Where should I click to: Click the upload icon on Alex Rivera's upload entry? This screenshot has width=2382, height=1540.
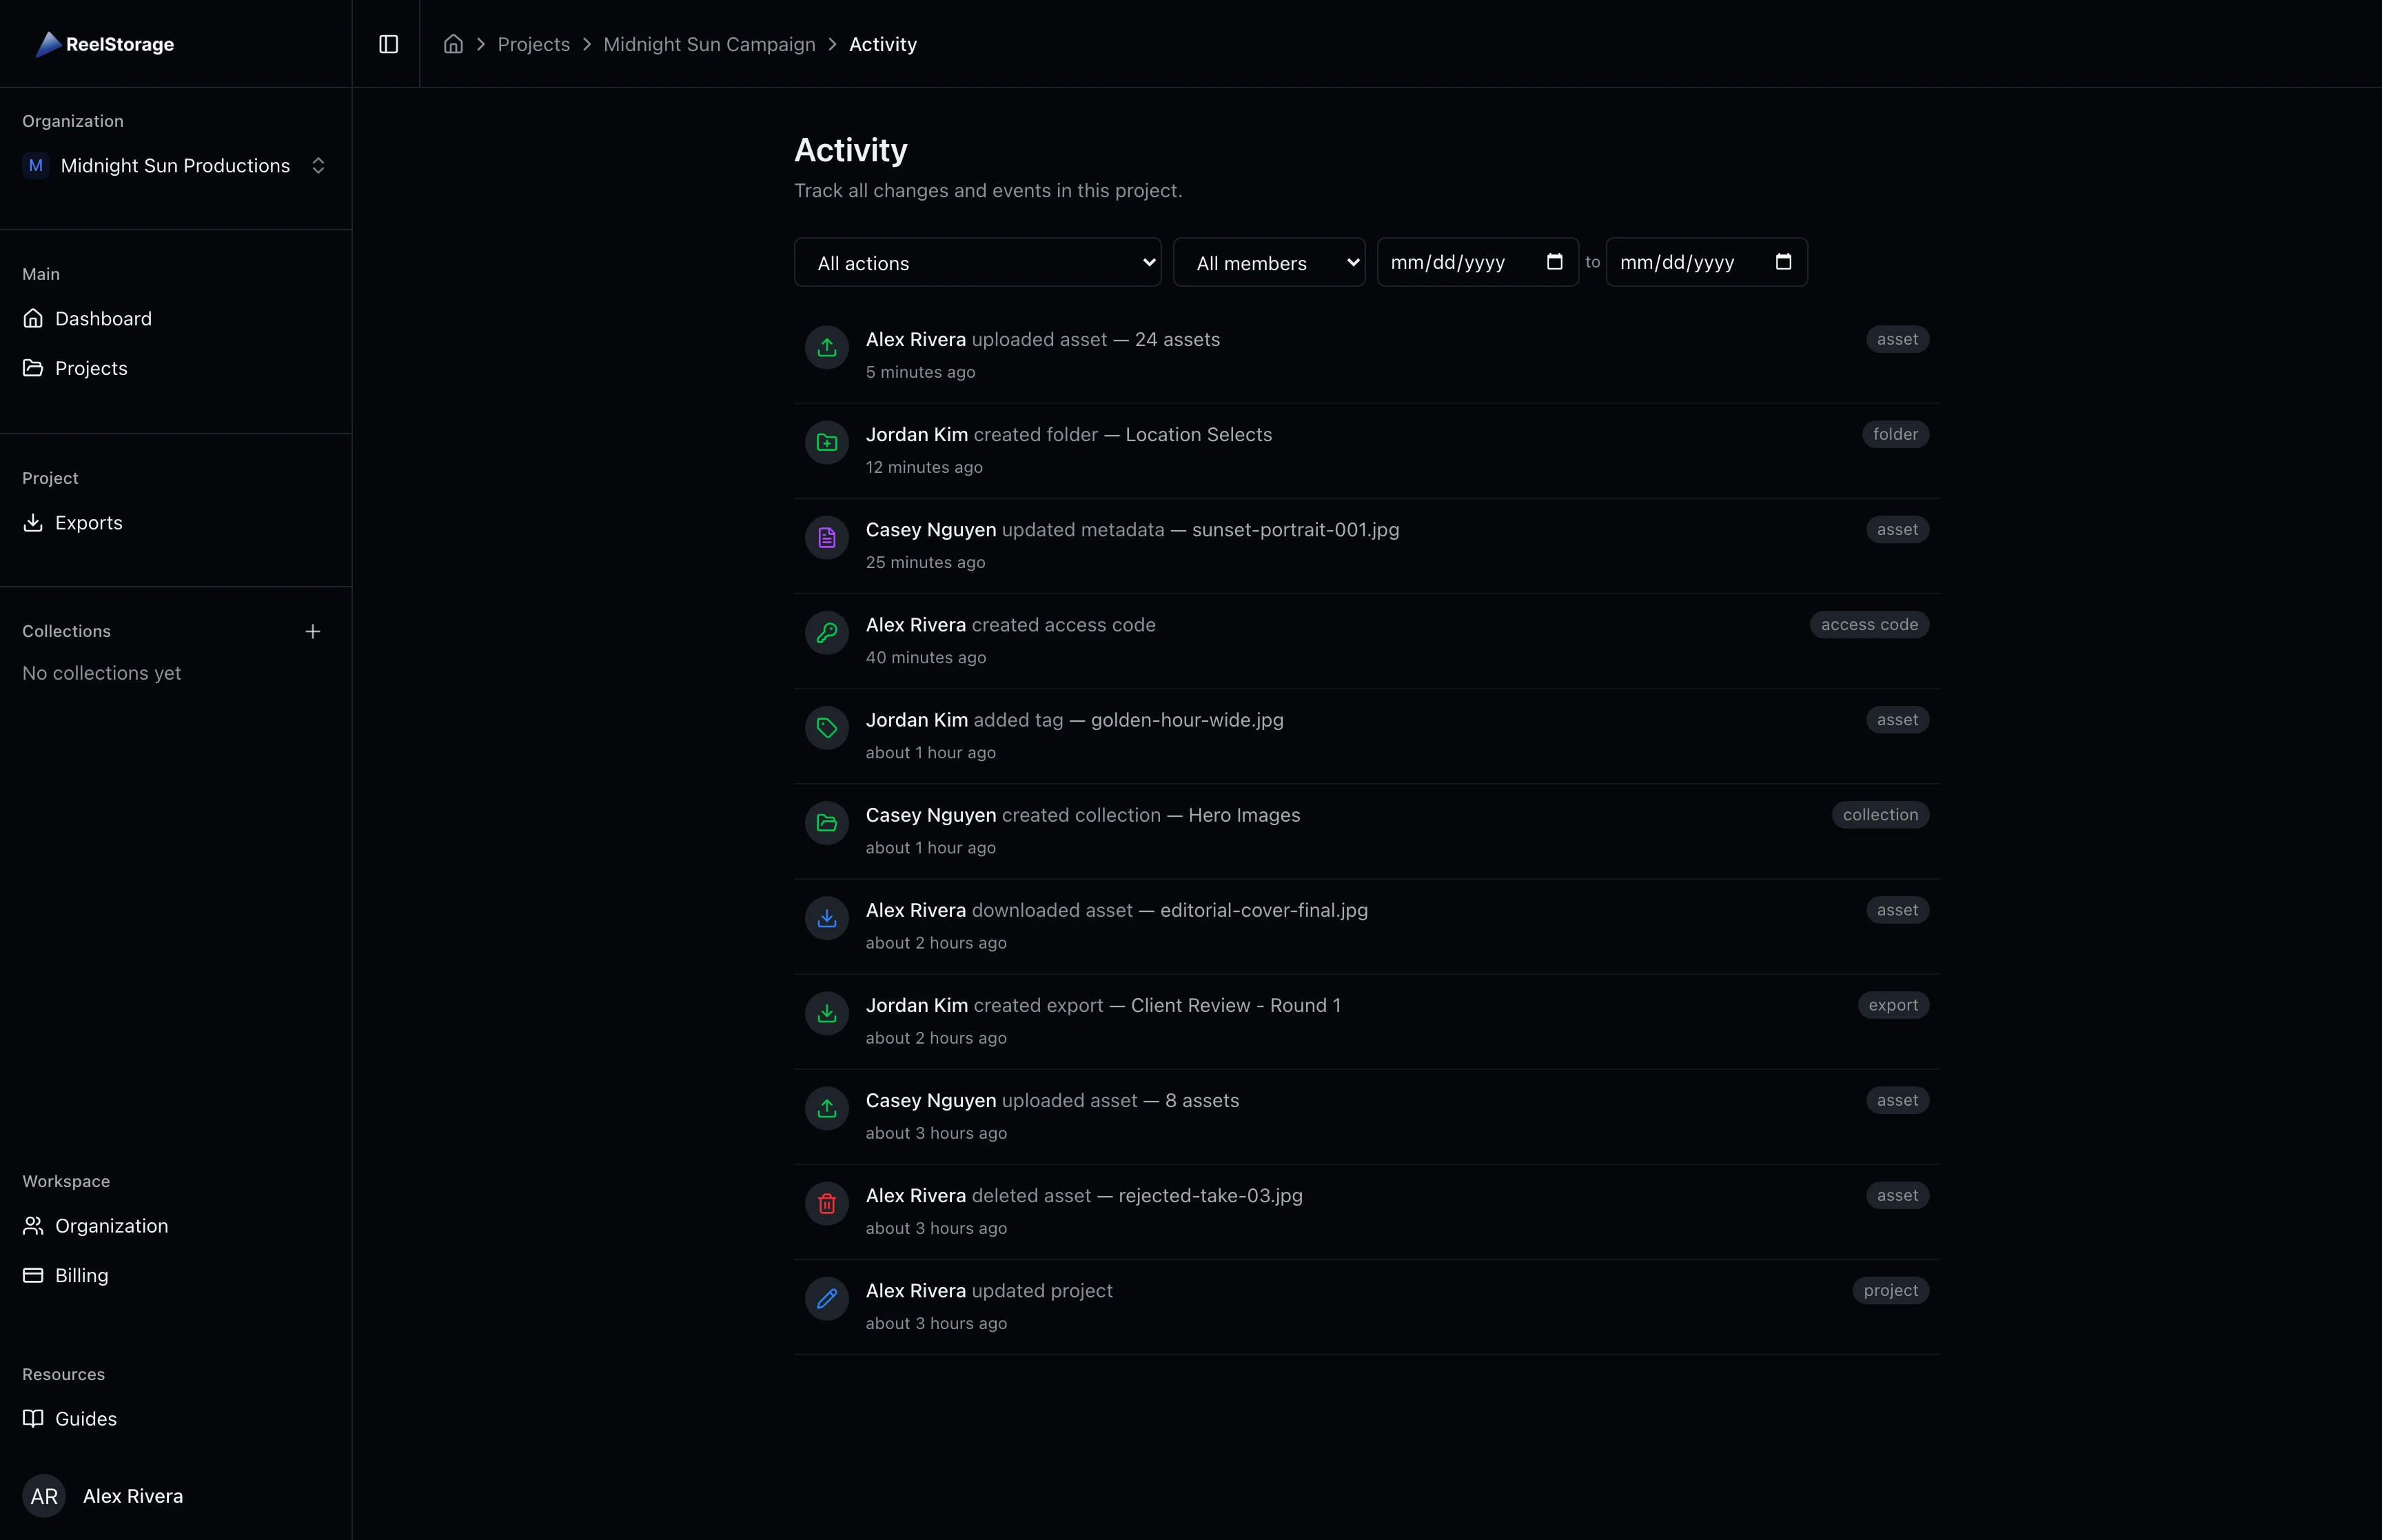826,348
